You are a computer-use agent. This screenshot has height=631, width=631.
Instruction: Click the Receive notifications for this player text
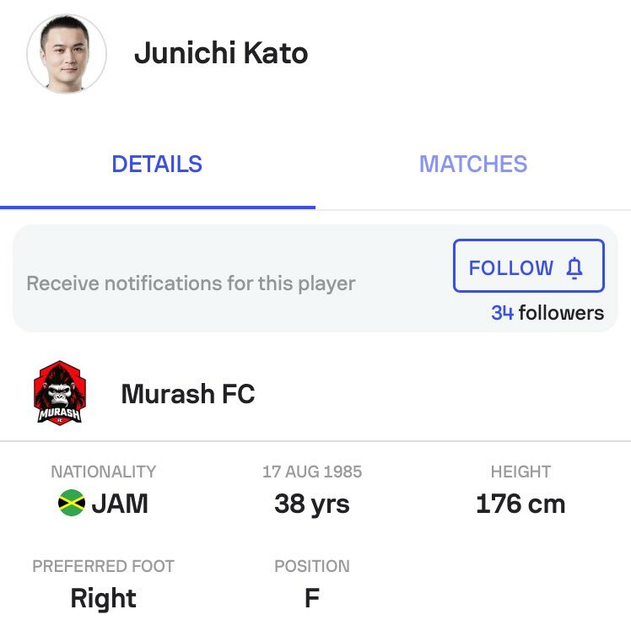pyautogui.click(x=191, y=283)
